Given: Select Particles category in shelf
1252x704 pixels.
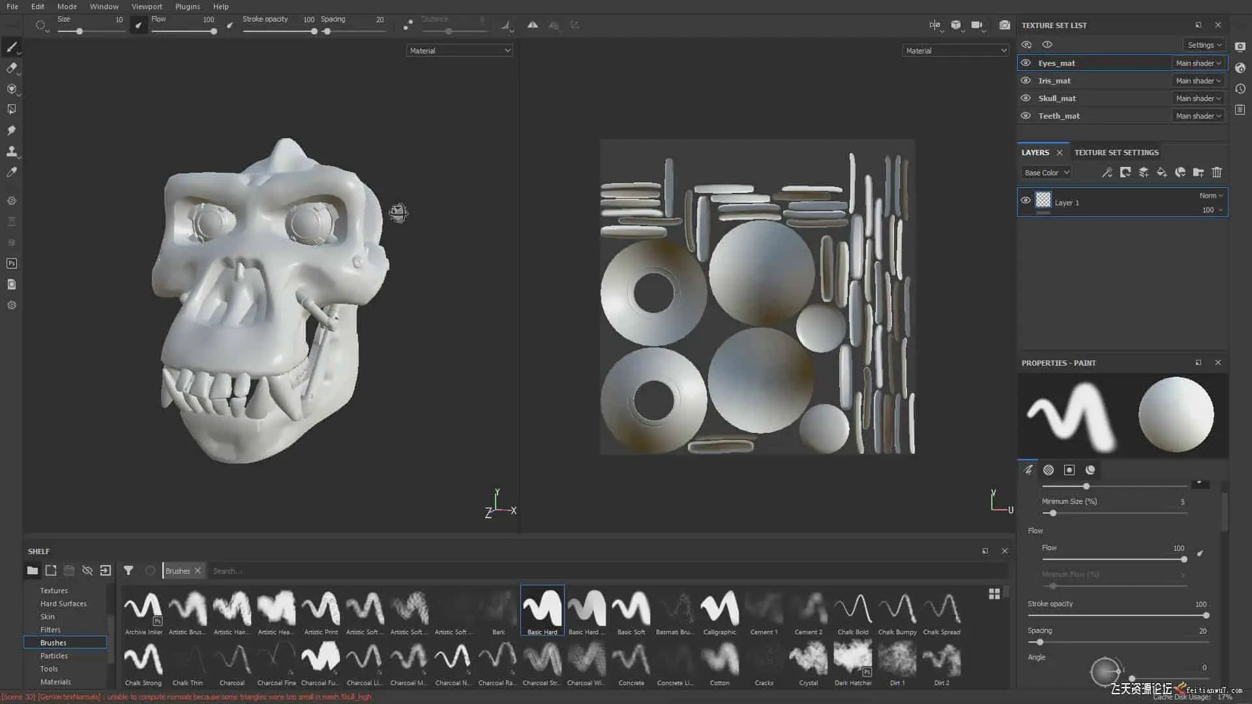Looking at the screenshot, I should [54, 656].
